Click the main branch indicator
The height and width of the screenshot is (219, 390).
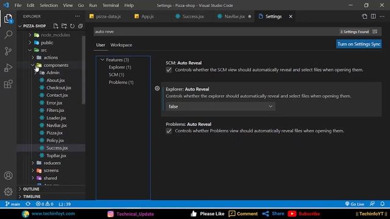[13, 204]
